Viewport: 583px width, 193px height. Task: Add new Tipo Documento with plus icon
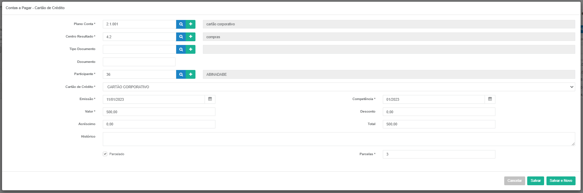(x=190, y=49)
